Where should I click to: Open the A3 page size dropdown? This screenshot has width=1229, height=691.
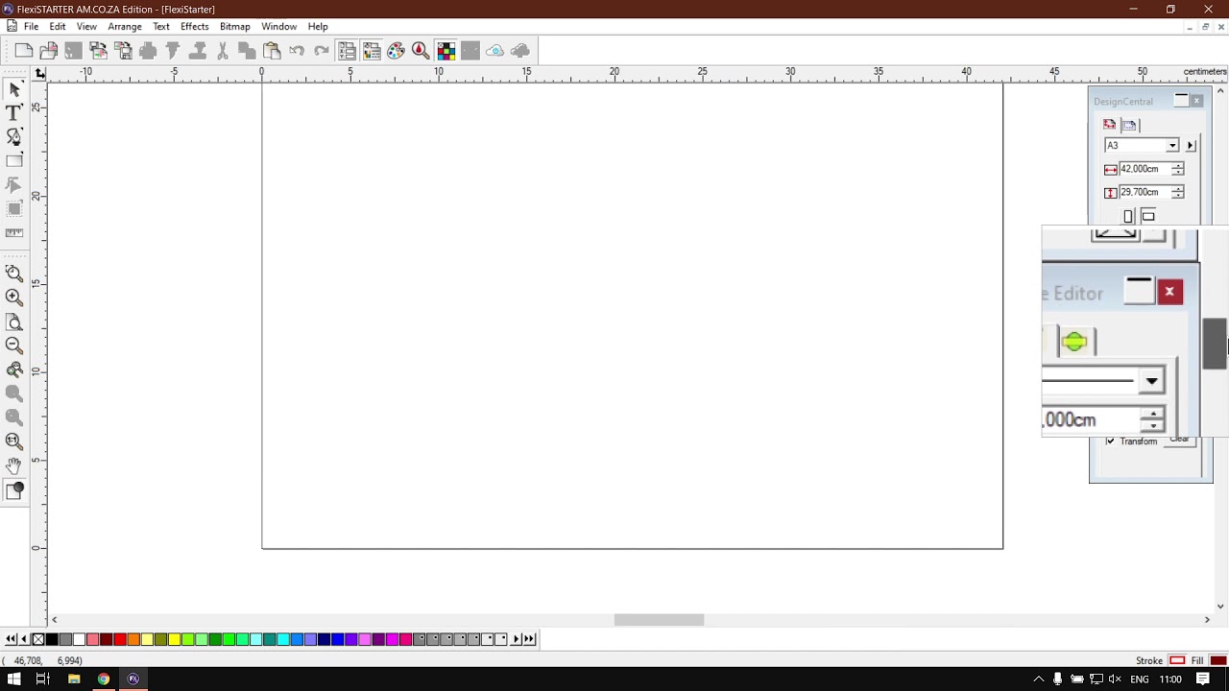[1172, 146]
